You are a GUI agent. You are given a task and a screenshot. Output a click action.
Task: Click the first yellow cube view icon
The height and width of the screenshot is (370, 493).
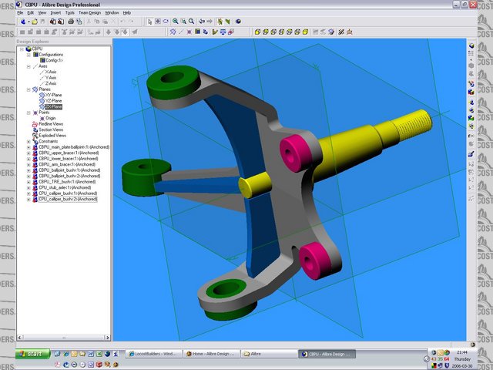(258, 32)
